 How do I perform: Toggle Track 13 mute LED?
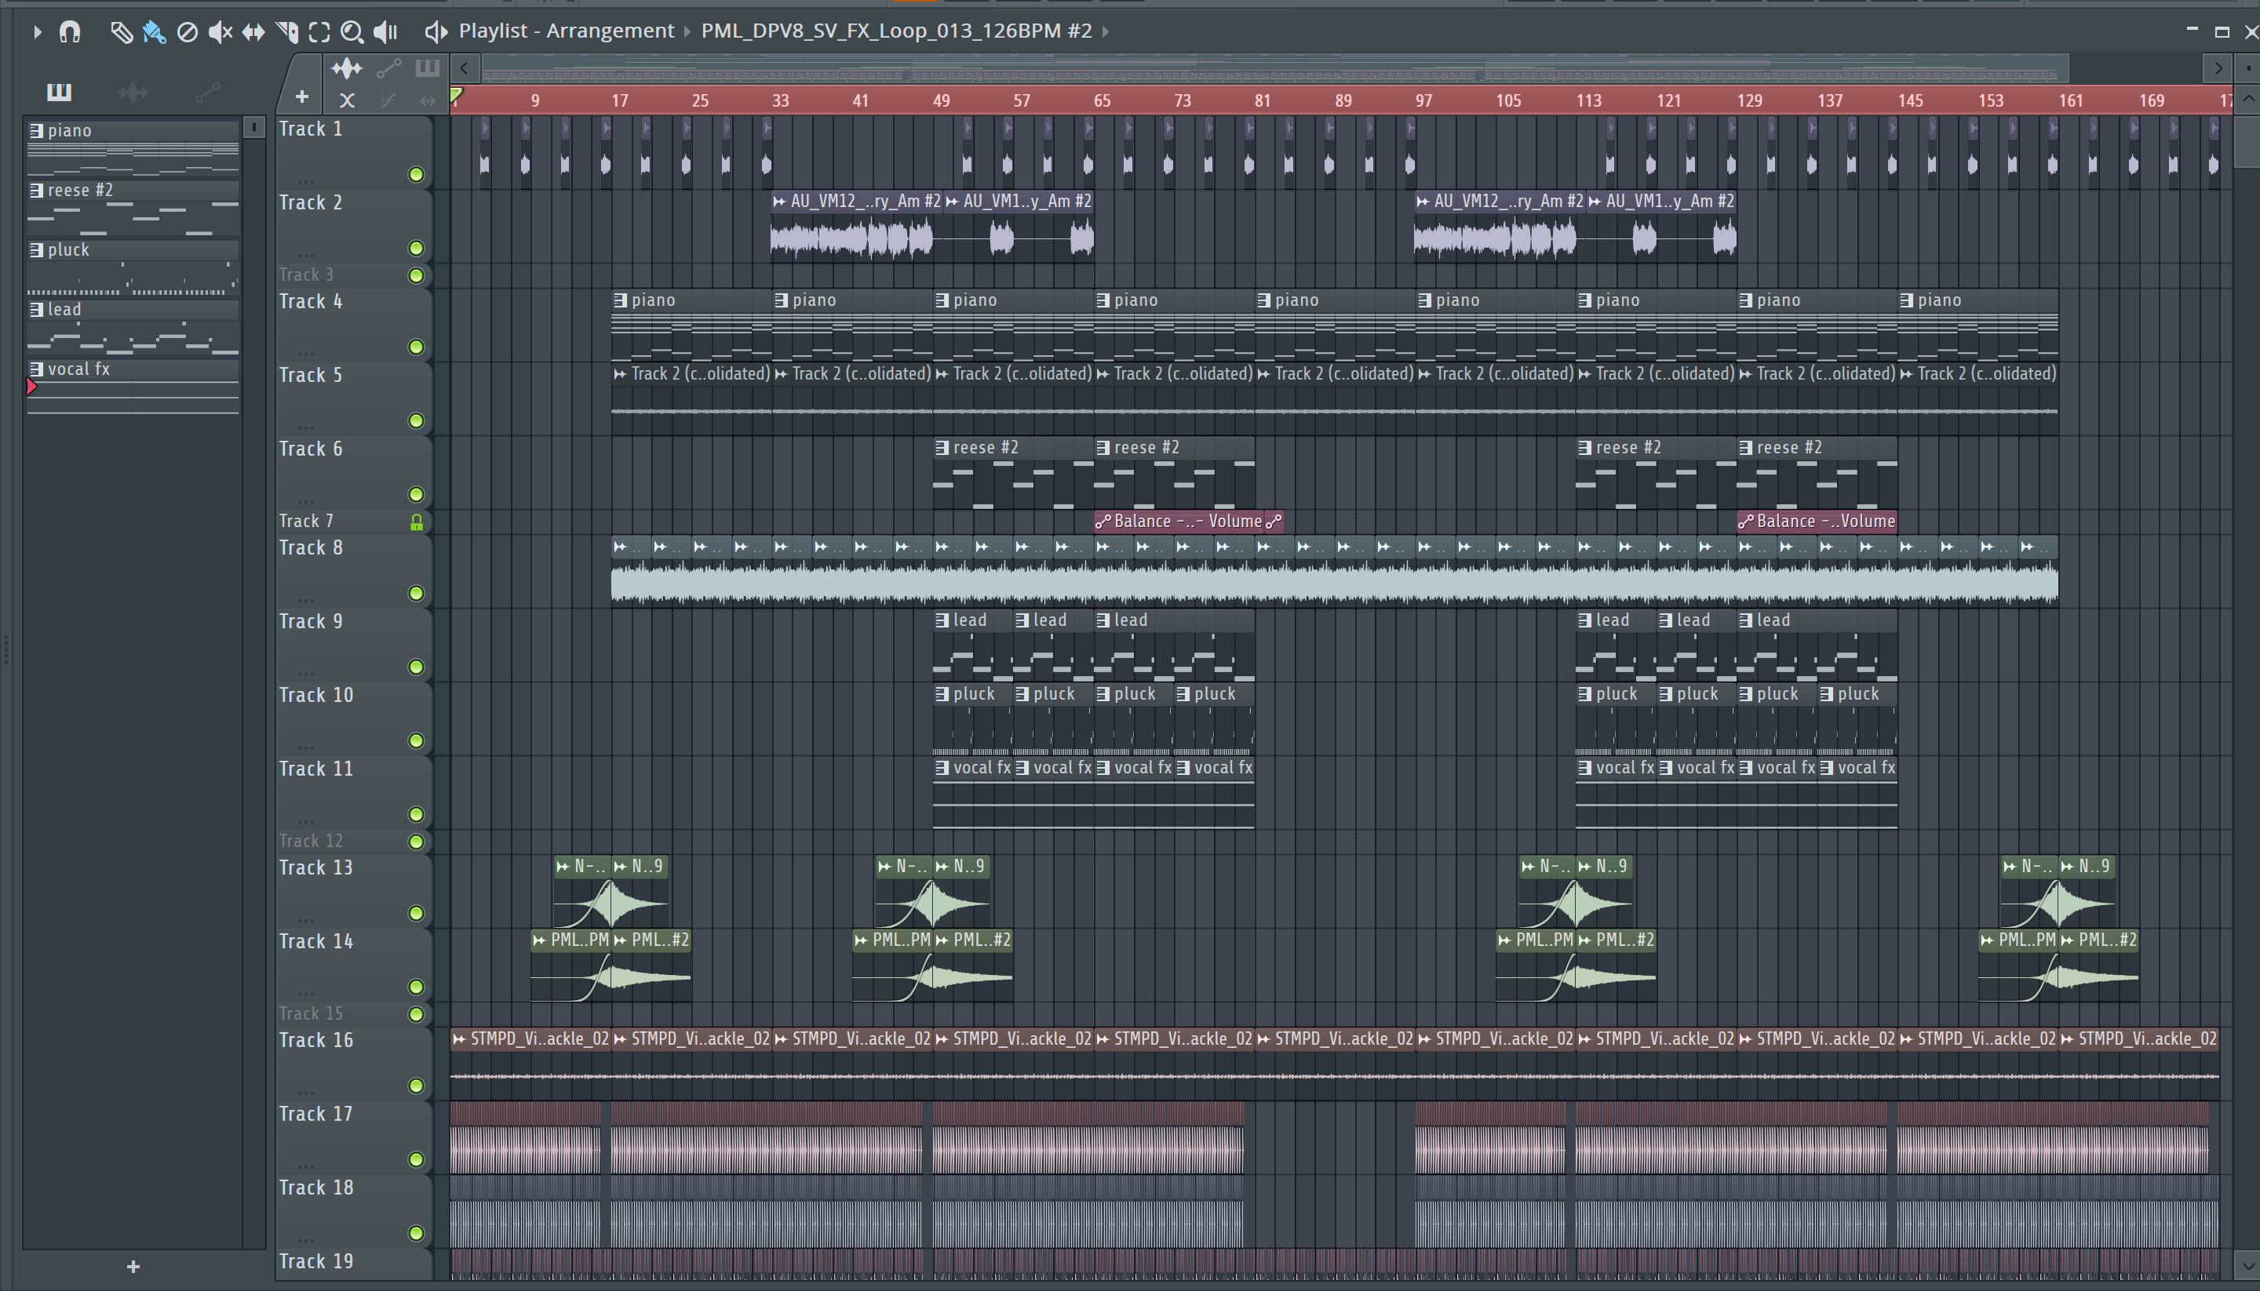tap(416, 913)
